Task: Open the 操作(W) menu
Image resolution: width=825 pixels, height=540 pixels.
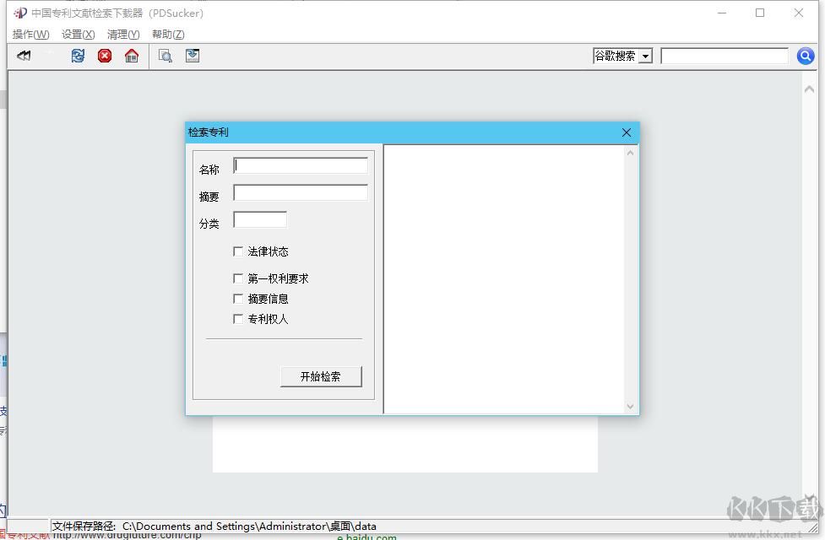Action: [x=30, y=34]
